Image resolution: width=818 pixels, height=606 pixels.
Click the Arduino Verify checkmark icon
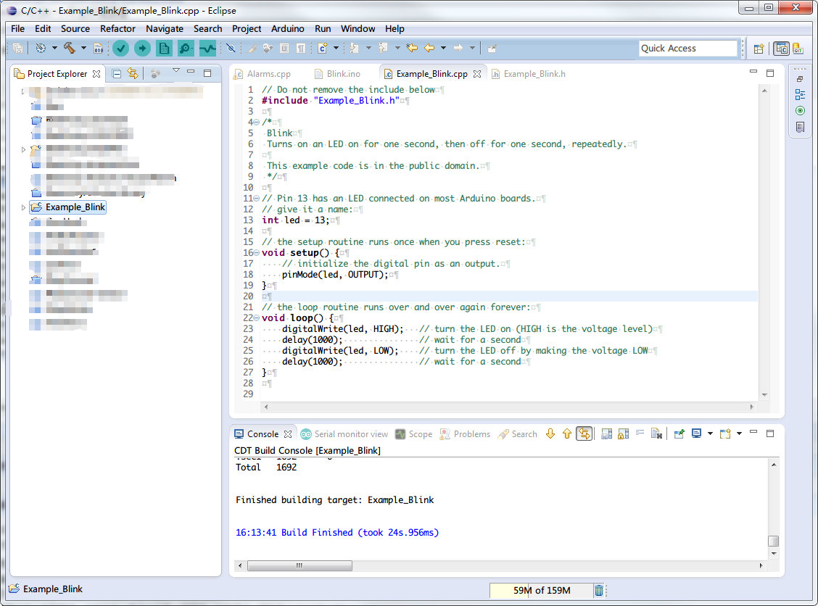(120, 49)
